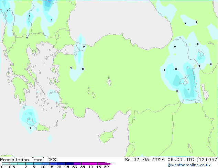Click the 'GFS' model label
This screenshot has width=218, height=168.
pos(52,160)
